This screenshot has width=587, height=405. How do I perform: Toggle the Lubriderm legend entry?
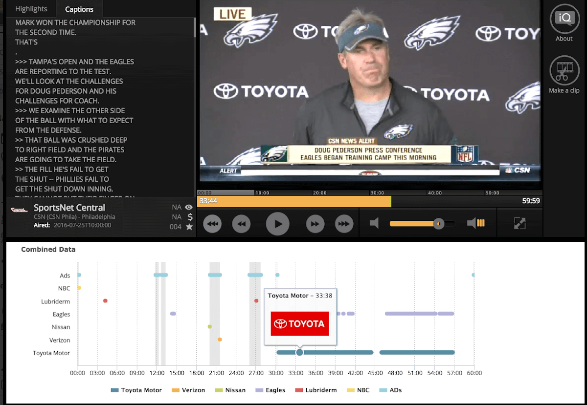click(316, 390)
